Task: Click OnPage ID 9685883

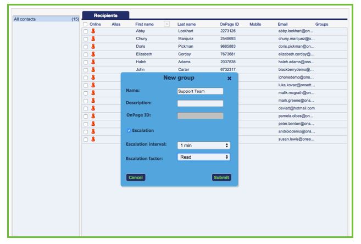Action: tap(227, 46)
